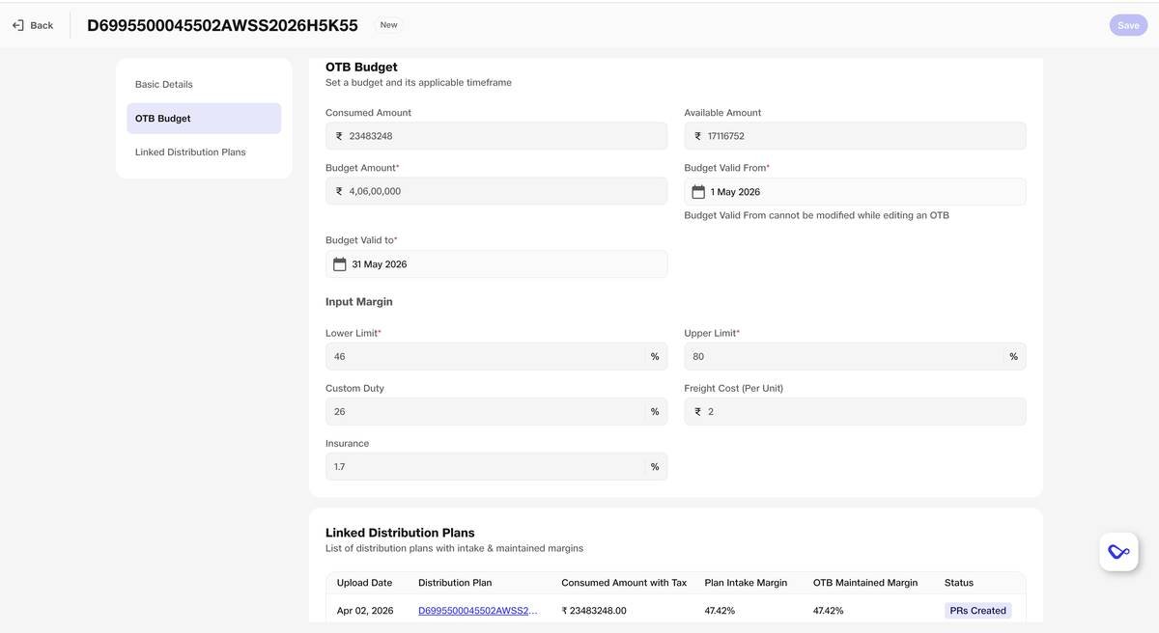Open Budget Valid From date picker
The height and width of the screenshot is (633, 1159).
coord(855,192)
